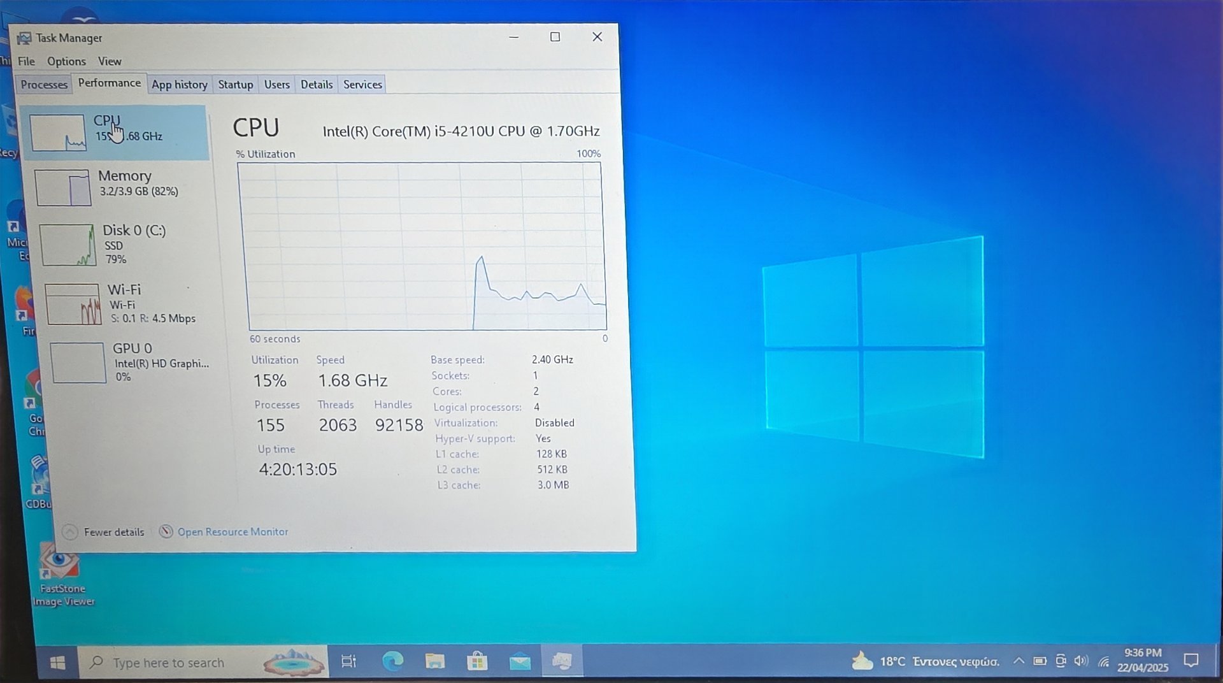This screenshot has height=683, width=1223.
Task: Show hidden system tray icons
Action: 1019,661
